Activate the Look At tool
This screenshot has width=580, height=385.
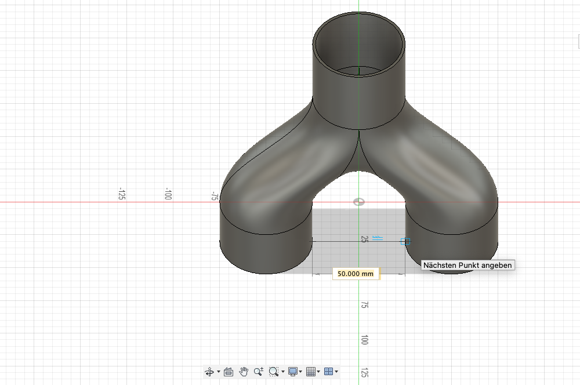point(229,372)
